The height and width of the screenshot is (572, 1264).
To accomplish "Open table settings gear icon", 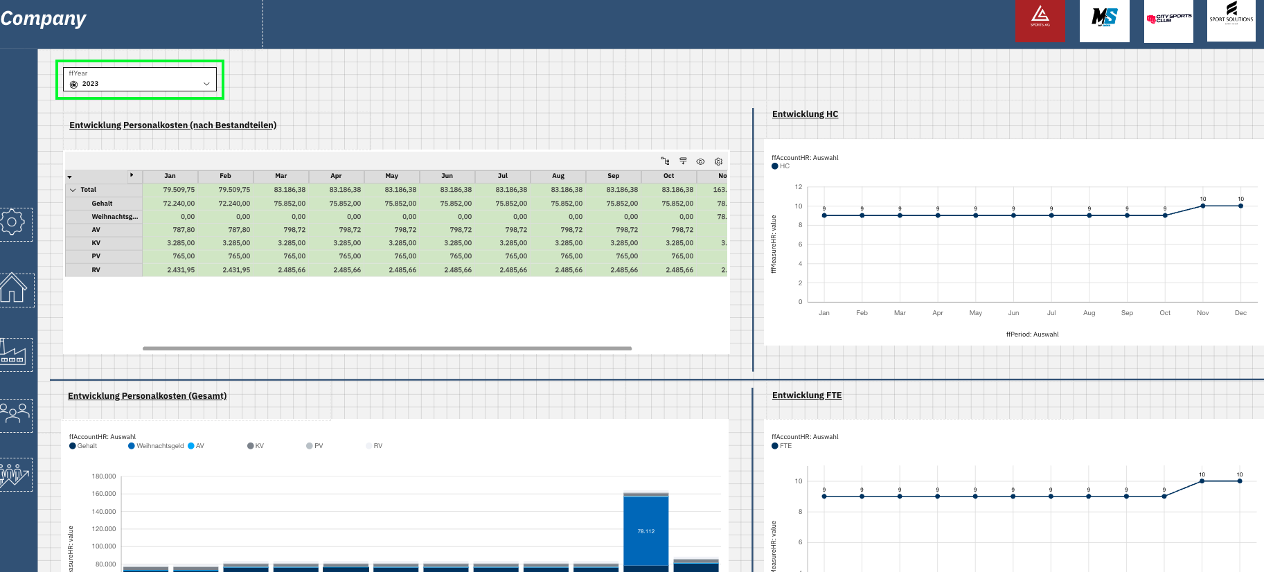I will coord(718,161).
